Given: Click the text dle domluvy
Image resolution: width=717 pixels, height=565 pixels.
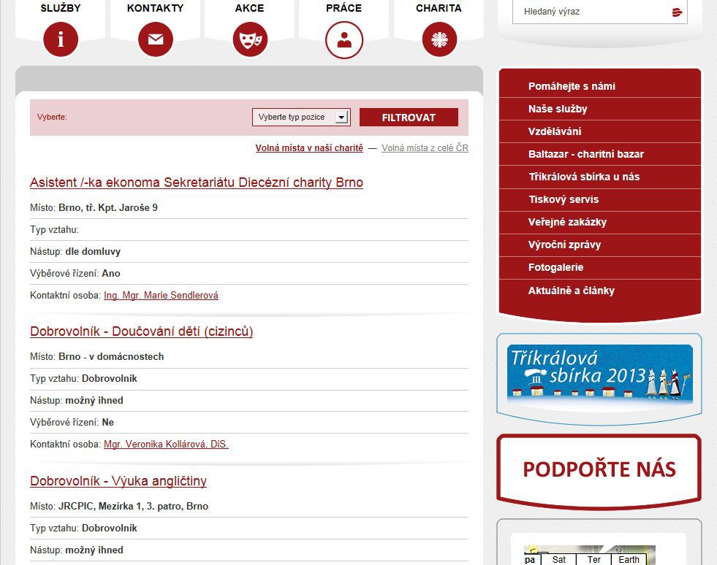Looking at the screenshot, I should 93,252.
